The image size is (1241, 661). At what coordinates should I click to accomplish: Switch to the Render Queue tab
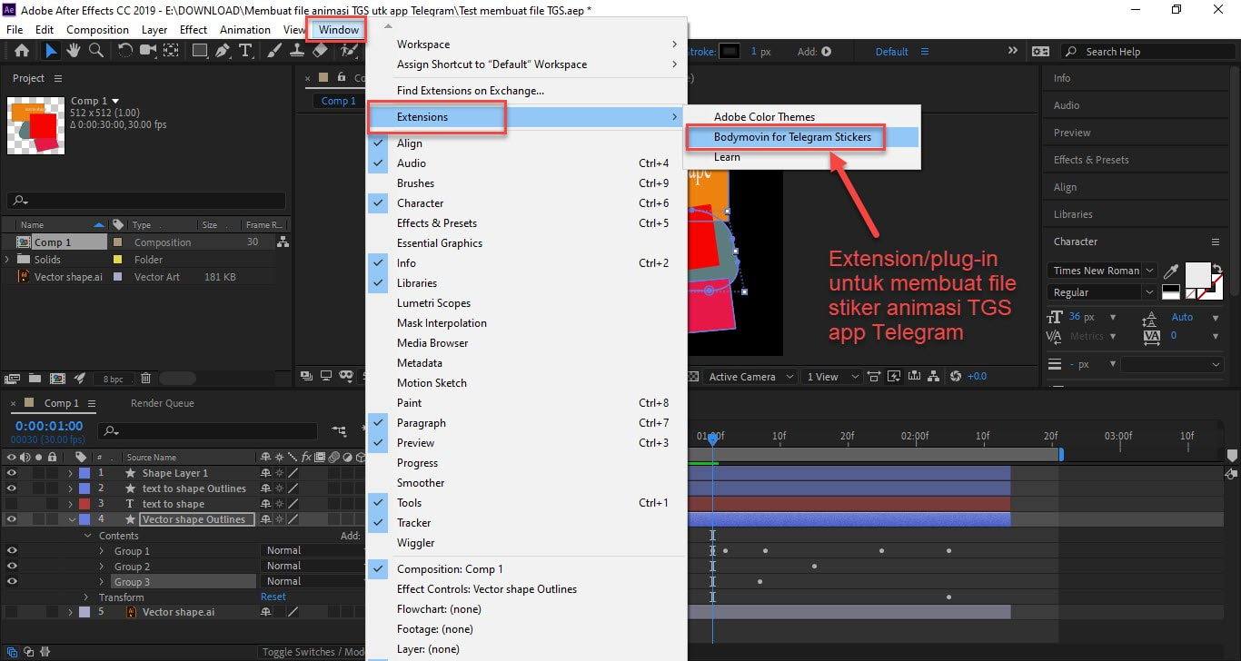[162, 403]
